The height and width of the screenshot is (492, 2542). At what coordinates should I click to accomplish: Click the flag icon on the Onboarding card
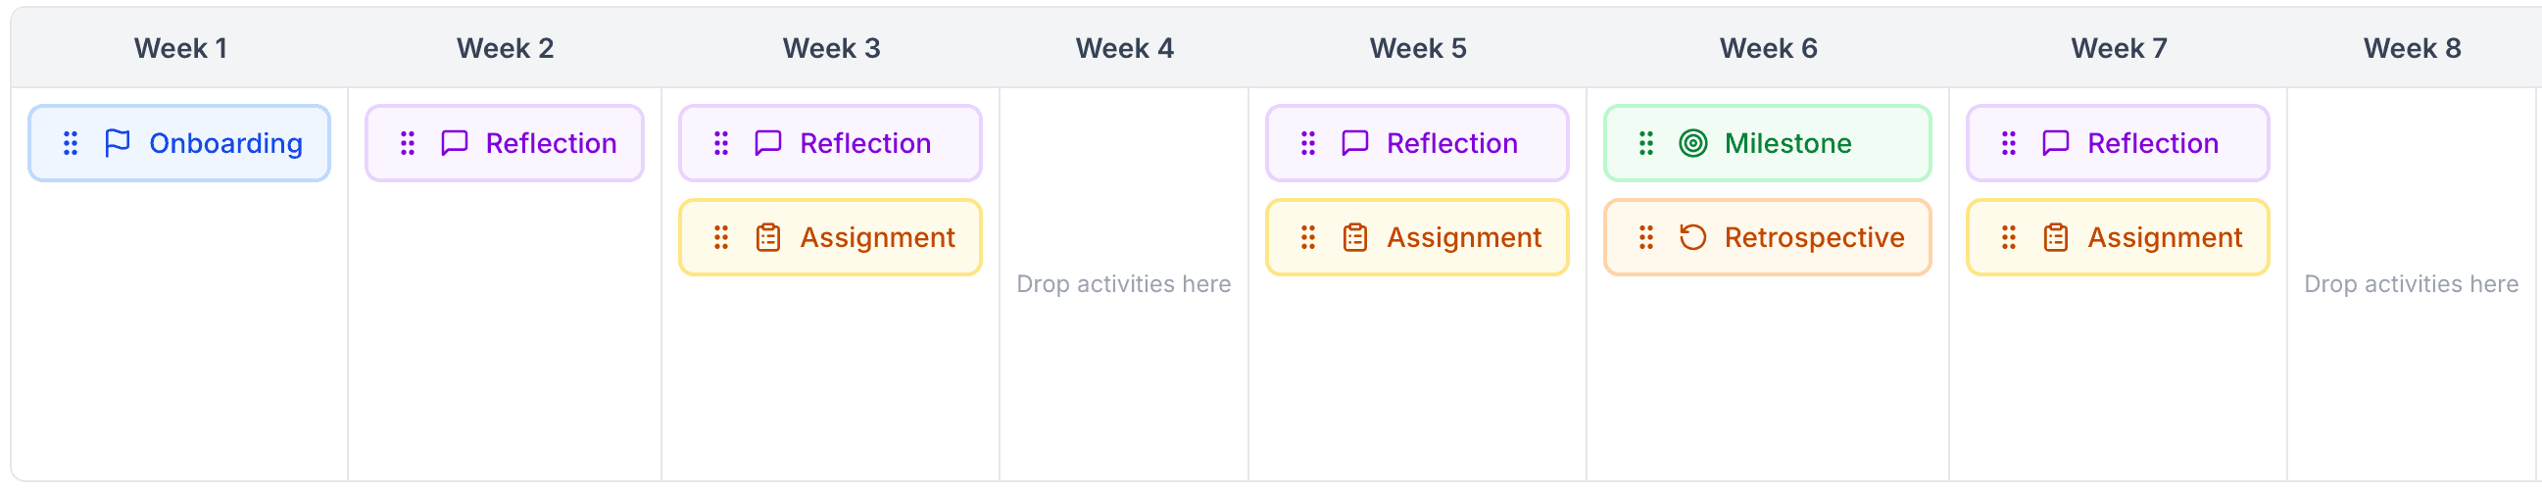point(118,144)
